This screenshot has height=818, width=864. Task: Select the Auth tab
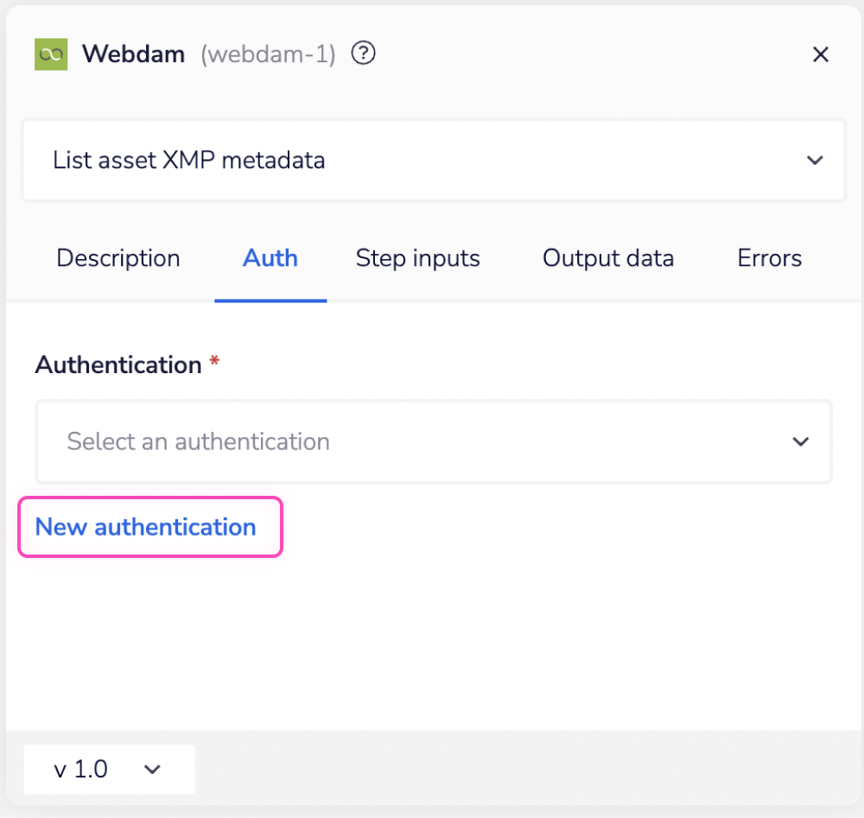click(x=270, y=258)
